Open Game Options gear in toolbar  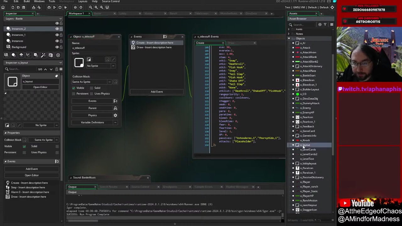click(75, 7)
